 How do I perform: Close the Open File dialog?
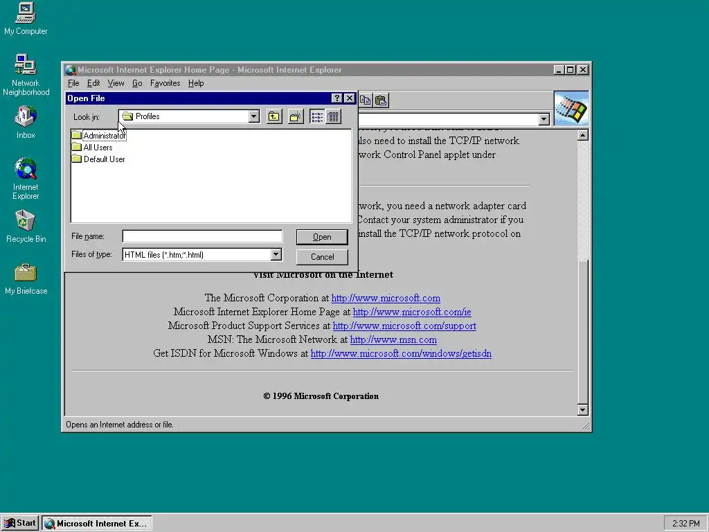pos(350,98)
